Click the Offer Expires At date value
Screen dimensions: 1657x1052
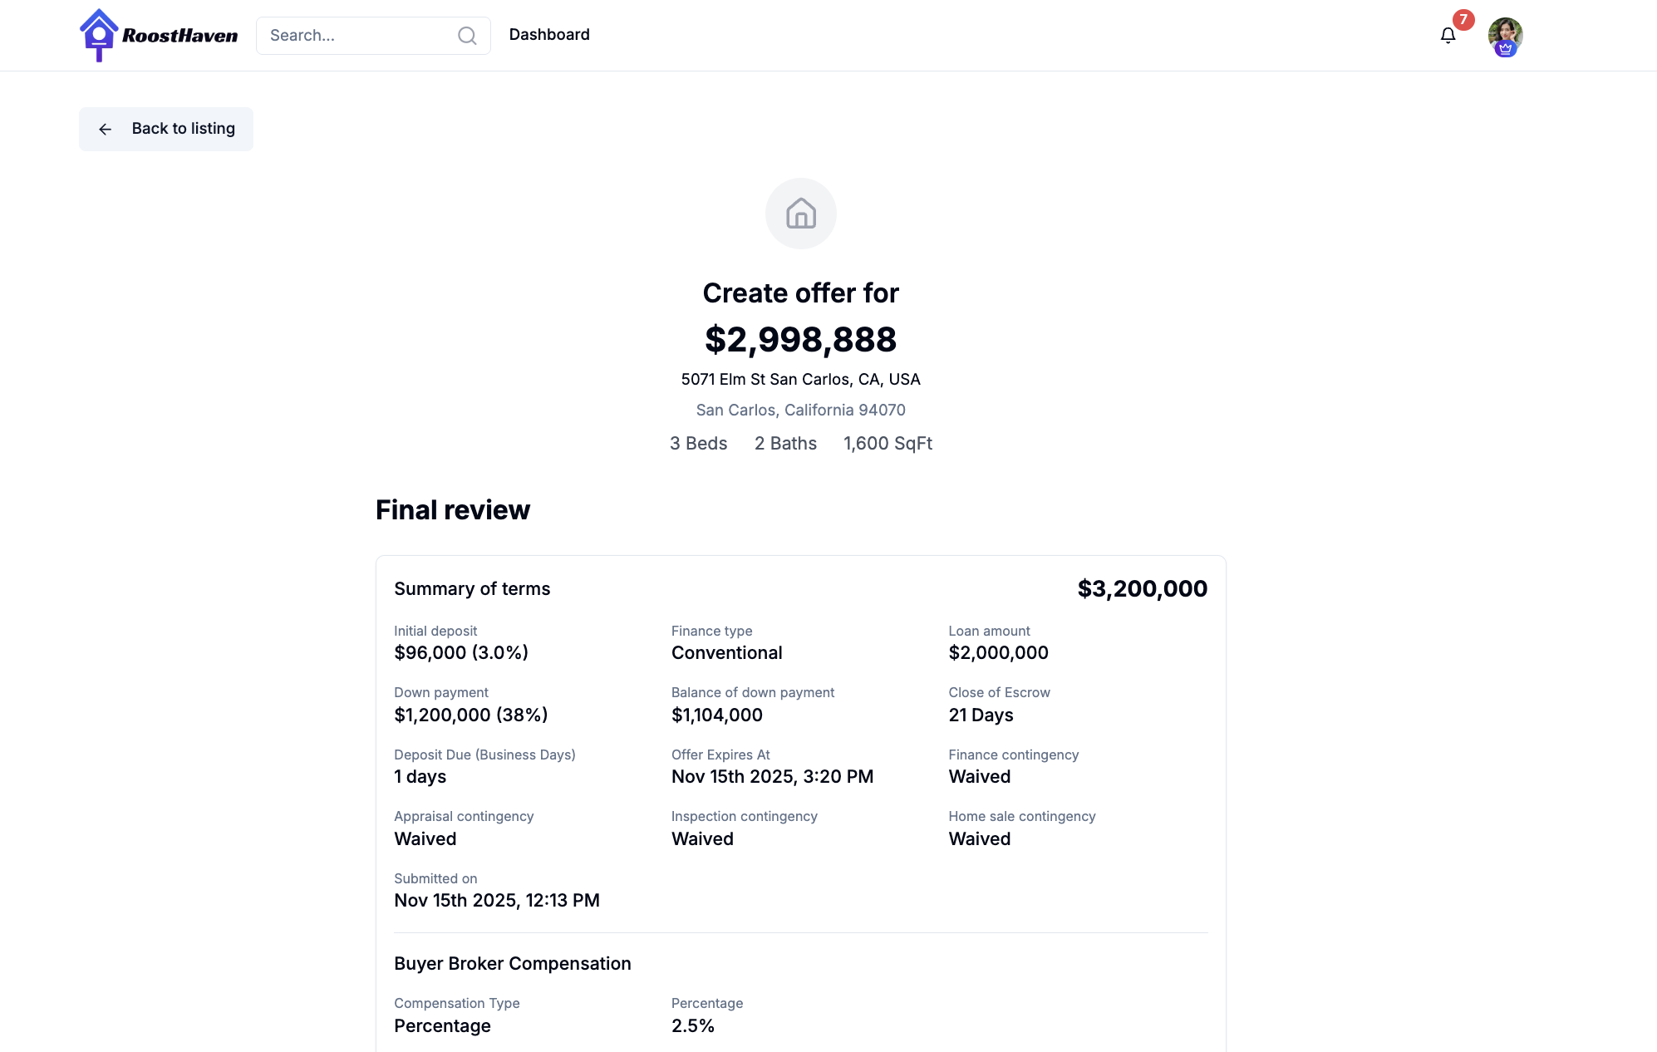[772, 776]
